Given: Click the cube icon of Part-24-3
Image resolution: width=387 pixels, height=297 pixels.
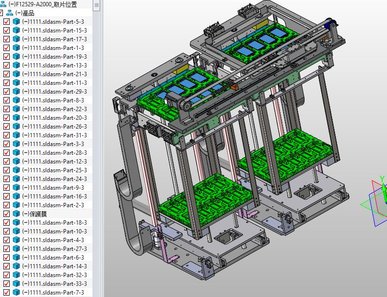Looking at the screenshot, I should (x=17, y=179).
